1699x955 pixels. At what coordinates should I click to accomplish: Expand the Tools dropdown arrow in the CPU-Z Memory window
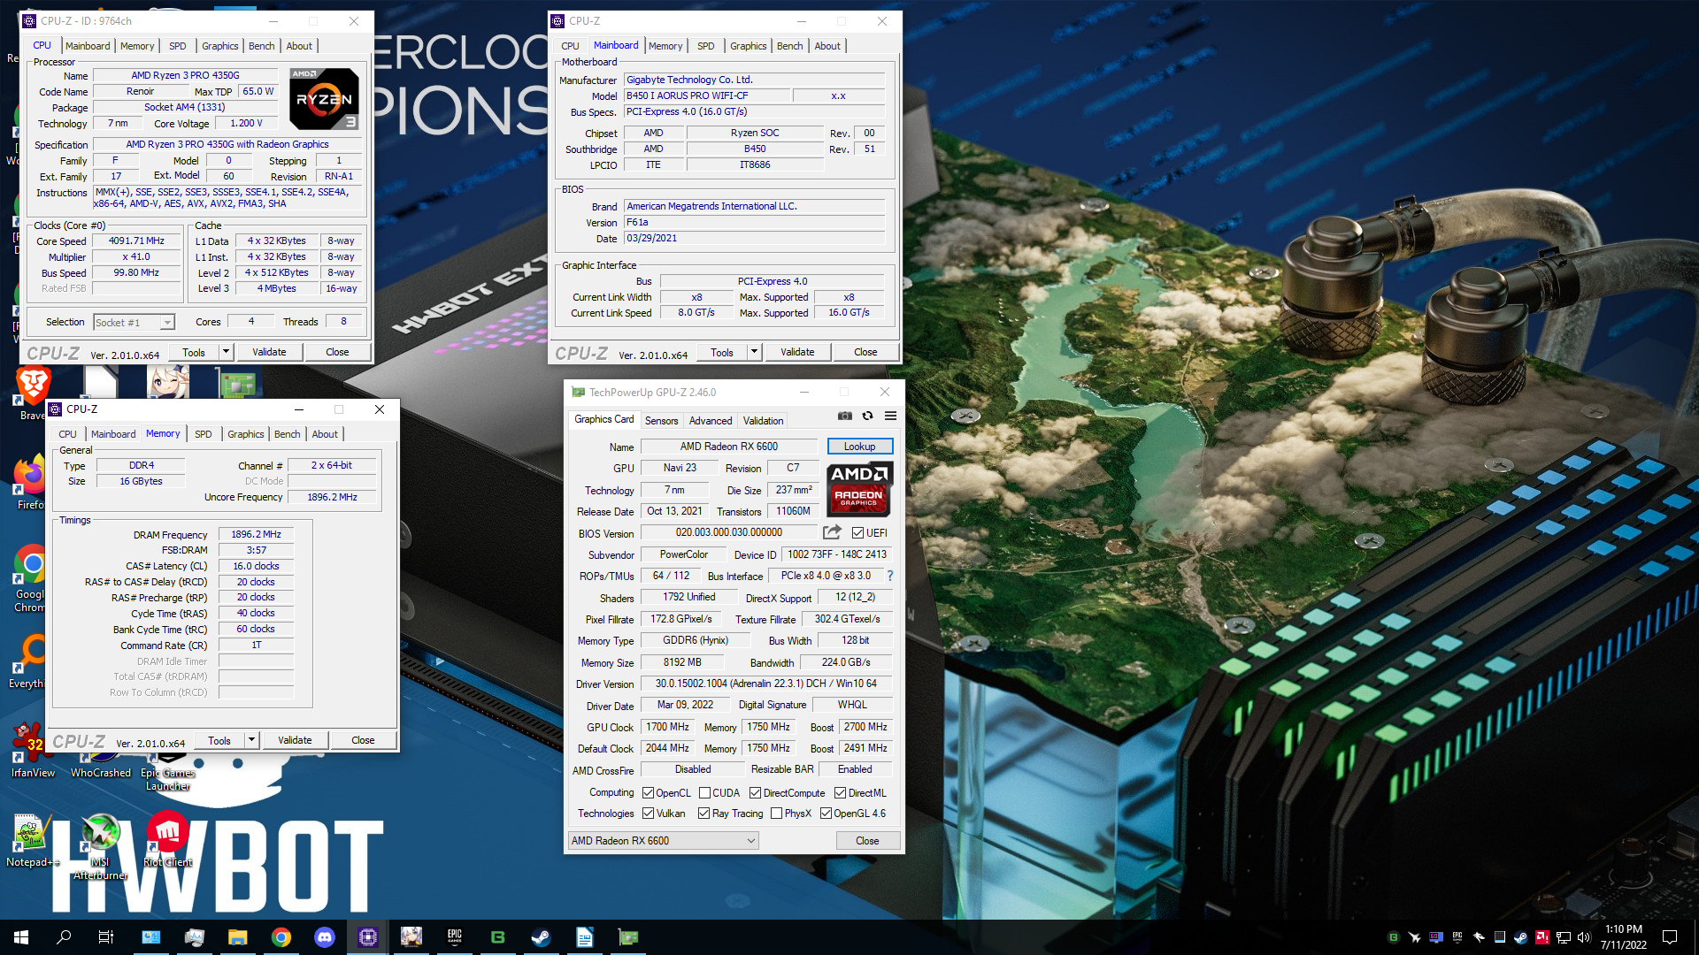coord(251,740)
